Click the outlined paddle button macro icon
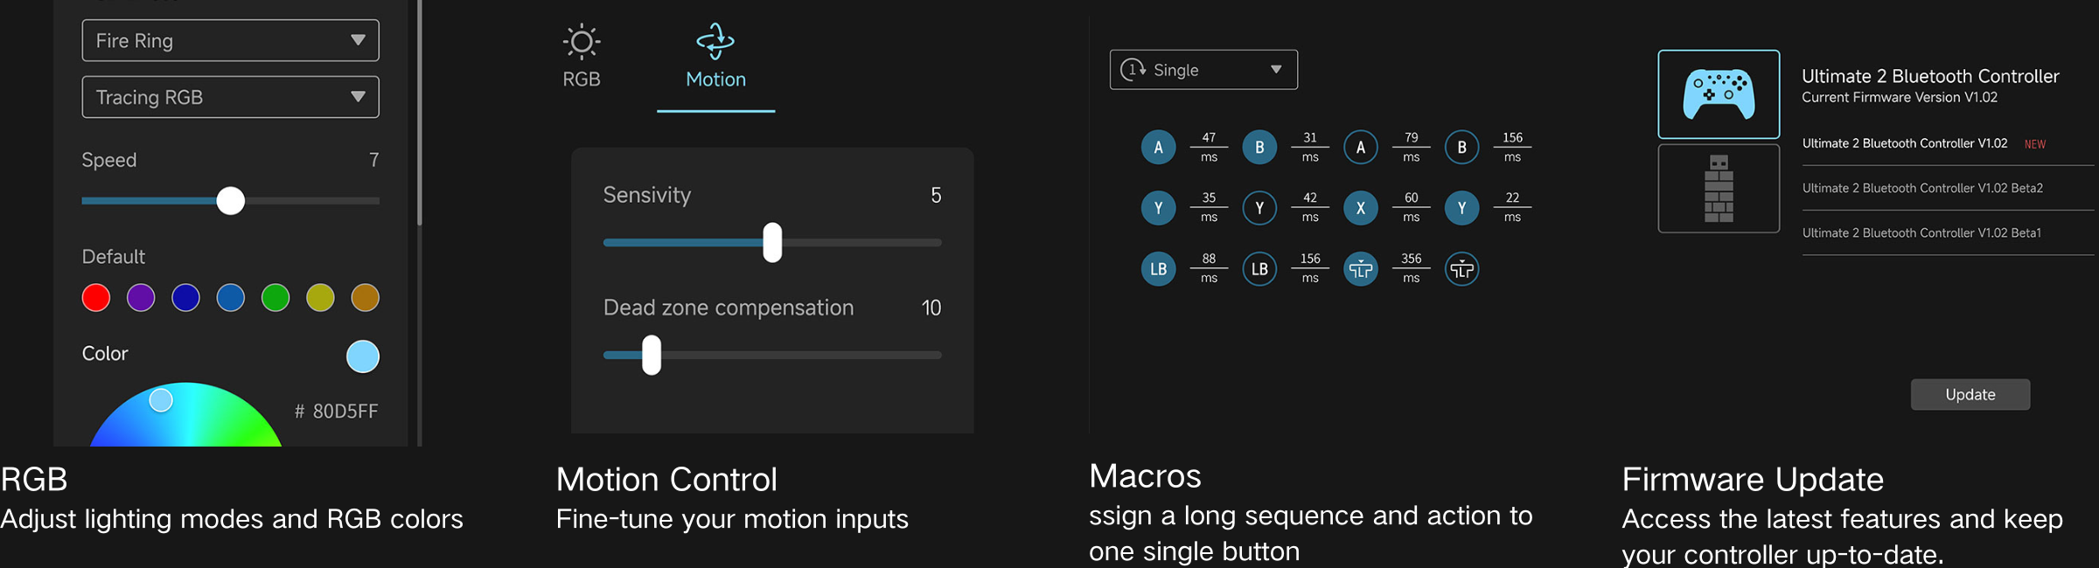Viewport: 2099px width, 568px height. point(1461,269)
